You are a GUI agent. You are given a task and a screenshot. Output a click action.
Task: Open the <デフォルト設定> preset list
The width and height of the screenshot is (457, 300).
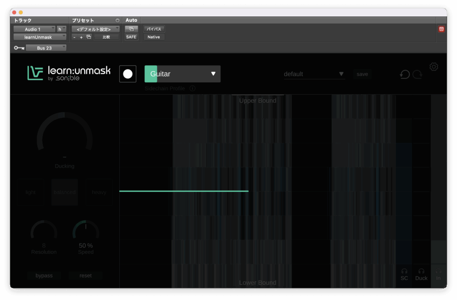click(x=96, y=29)
